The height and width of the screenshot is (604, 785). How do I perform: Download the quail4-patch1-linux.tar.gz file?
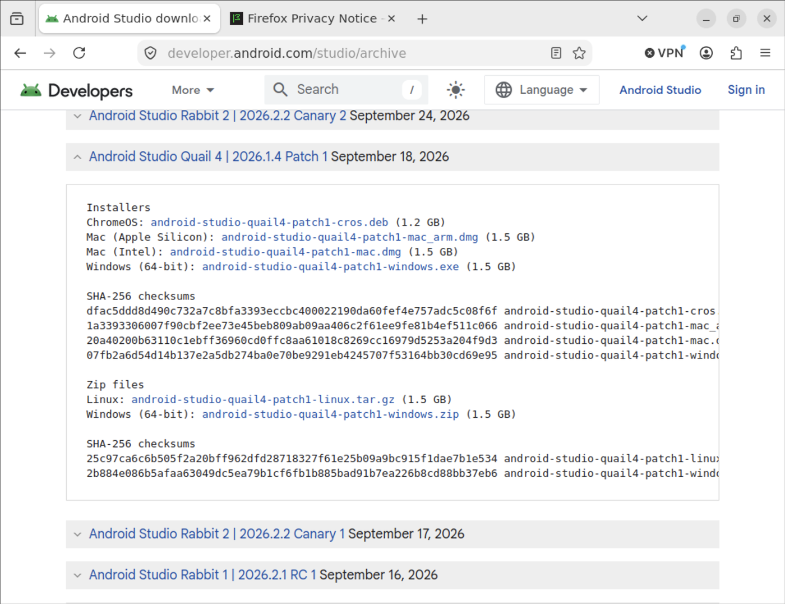(x=263, y=400)
